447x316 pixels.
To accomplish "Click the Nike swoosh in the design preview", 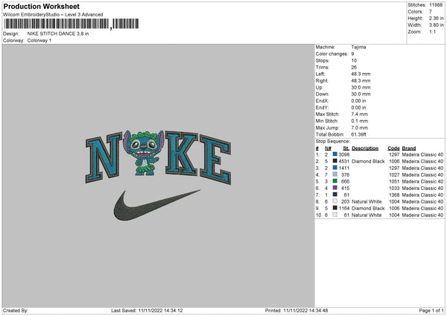I will 156,205.
